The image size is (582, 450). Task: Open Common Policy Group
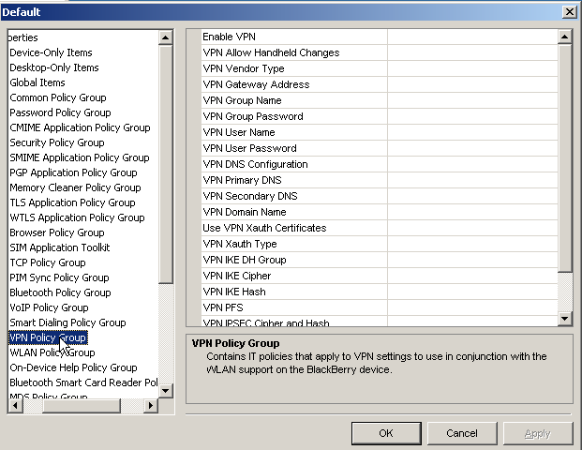[58, 97]
